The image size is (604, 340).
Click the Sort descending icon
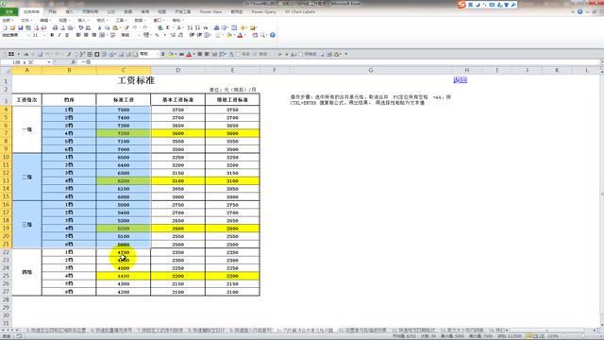(197, 27)
